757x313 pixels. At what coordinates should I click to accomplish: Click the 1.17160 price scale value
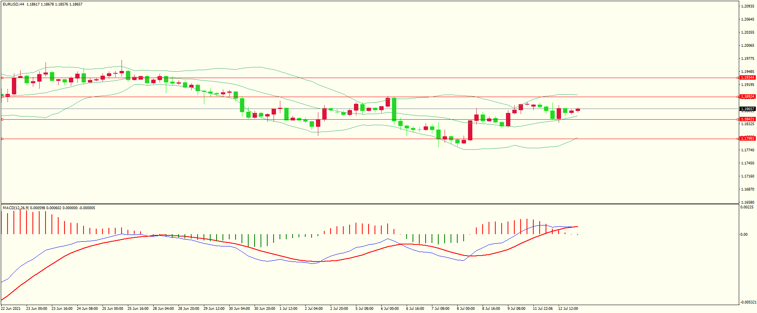[x=747, y=176]
